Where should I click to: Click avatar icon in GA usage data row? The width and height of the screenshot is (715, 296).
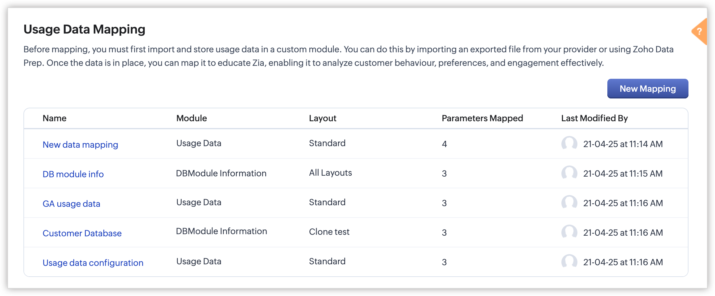(569, 203)
